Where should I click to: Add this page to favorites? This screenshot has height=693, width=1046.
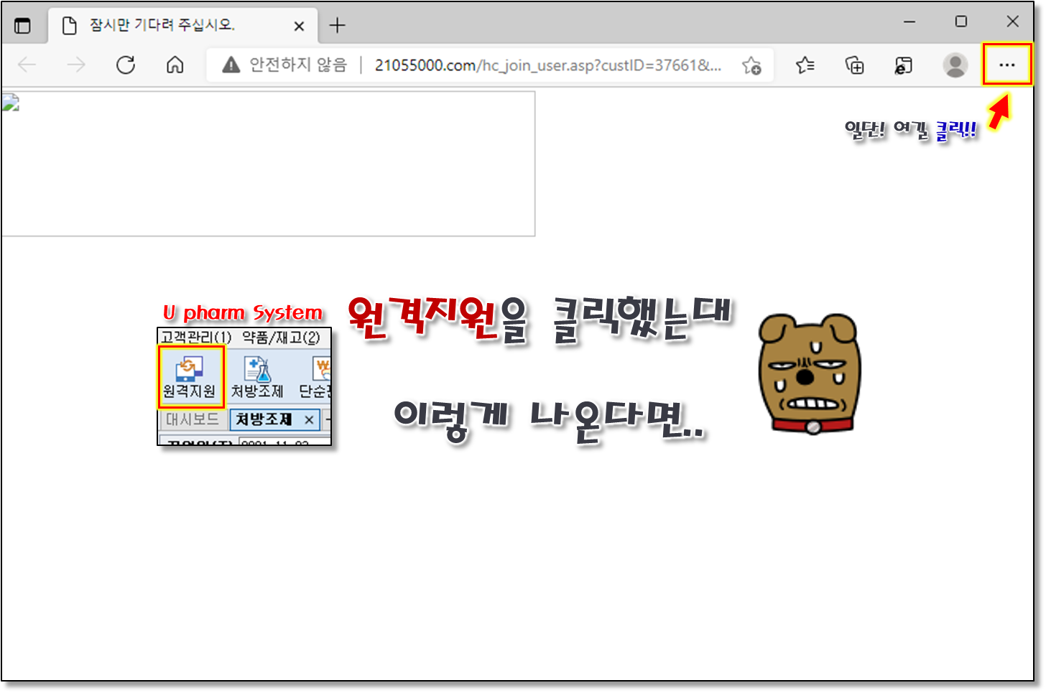[751, 65]
